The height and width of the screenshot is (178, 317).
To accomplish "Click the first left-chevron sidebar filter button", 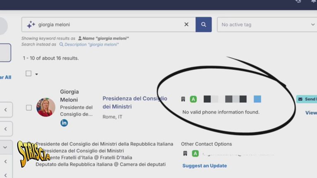I will [x=5, y=110].
